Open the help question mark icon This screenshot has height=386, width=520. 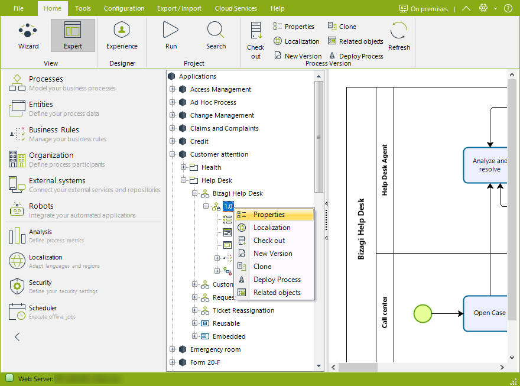508,8
